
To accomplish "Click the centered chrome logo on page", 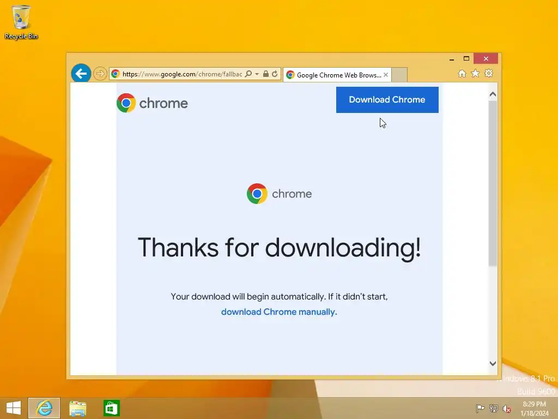I will point(279,194).
